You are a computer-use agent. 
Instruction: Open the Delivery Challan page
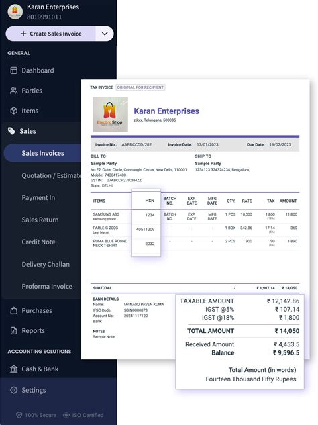pyautogui.click(x=46, y=265)
